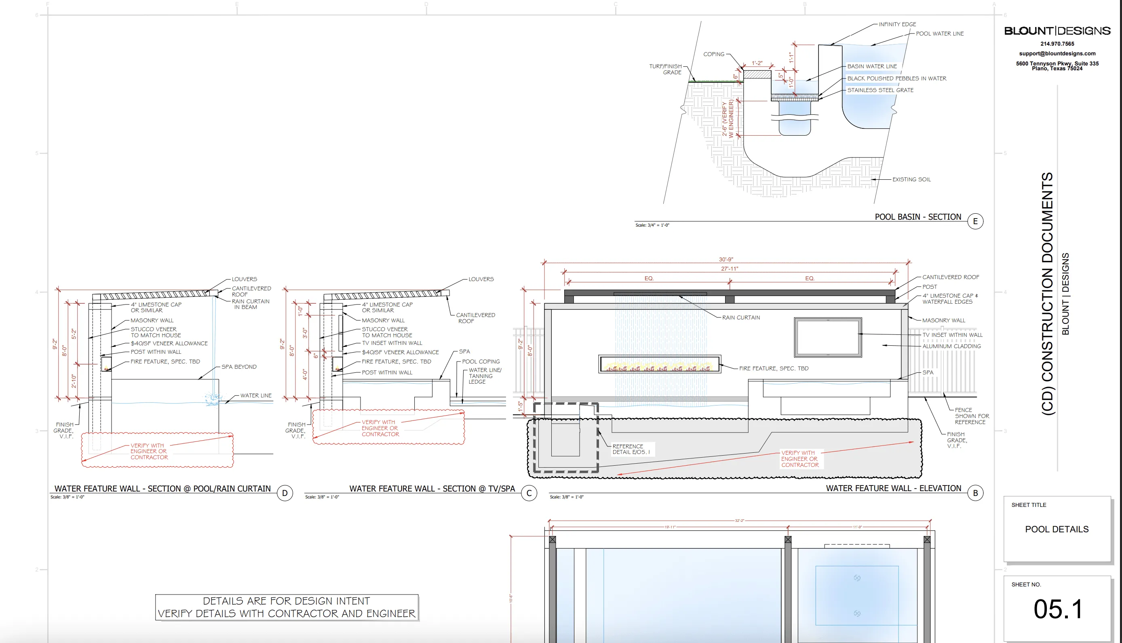Click the phone number 214.970.7565
This screenshot has width=1122, height=643.
point(1057,44)
